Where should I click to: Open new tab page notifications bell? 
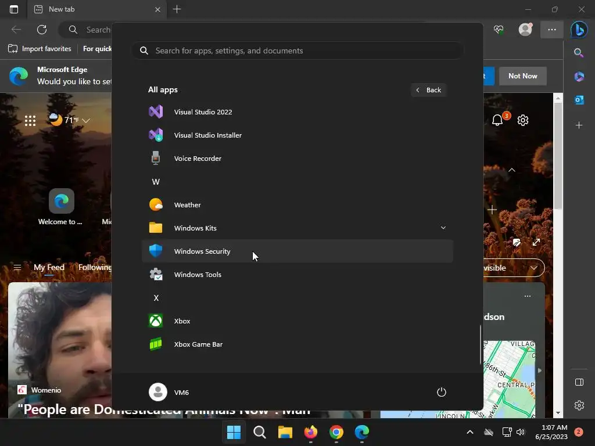point(497,120)
